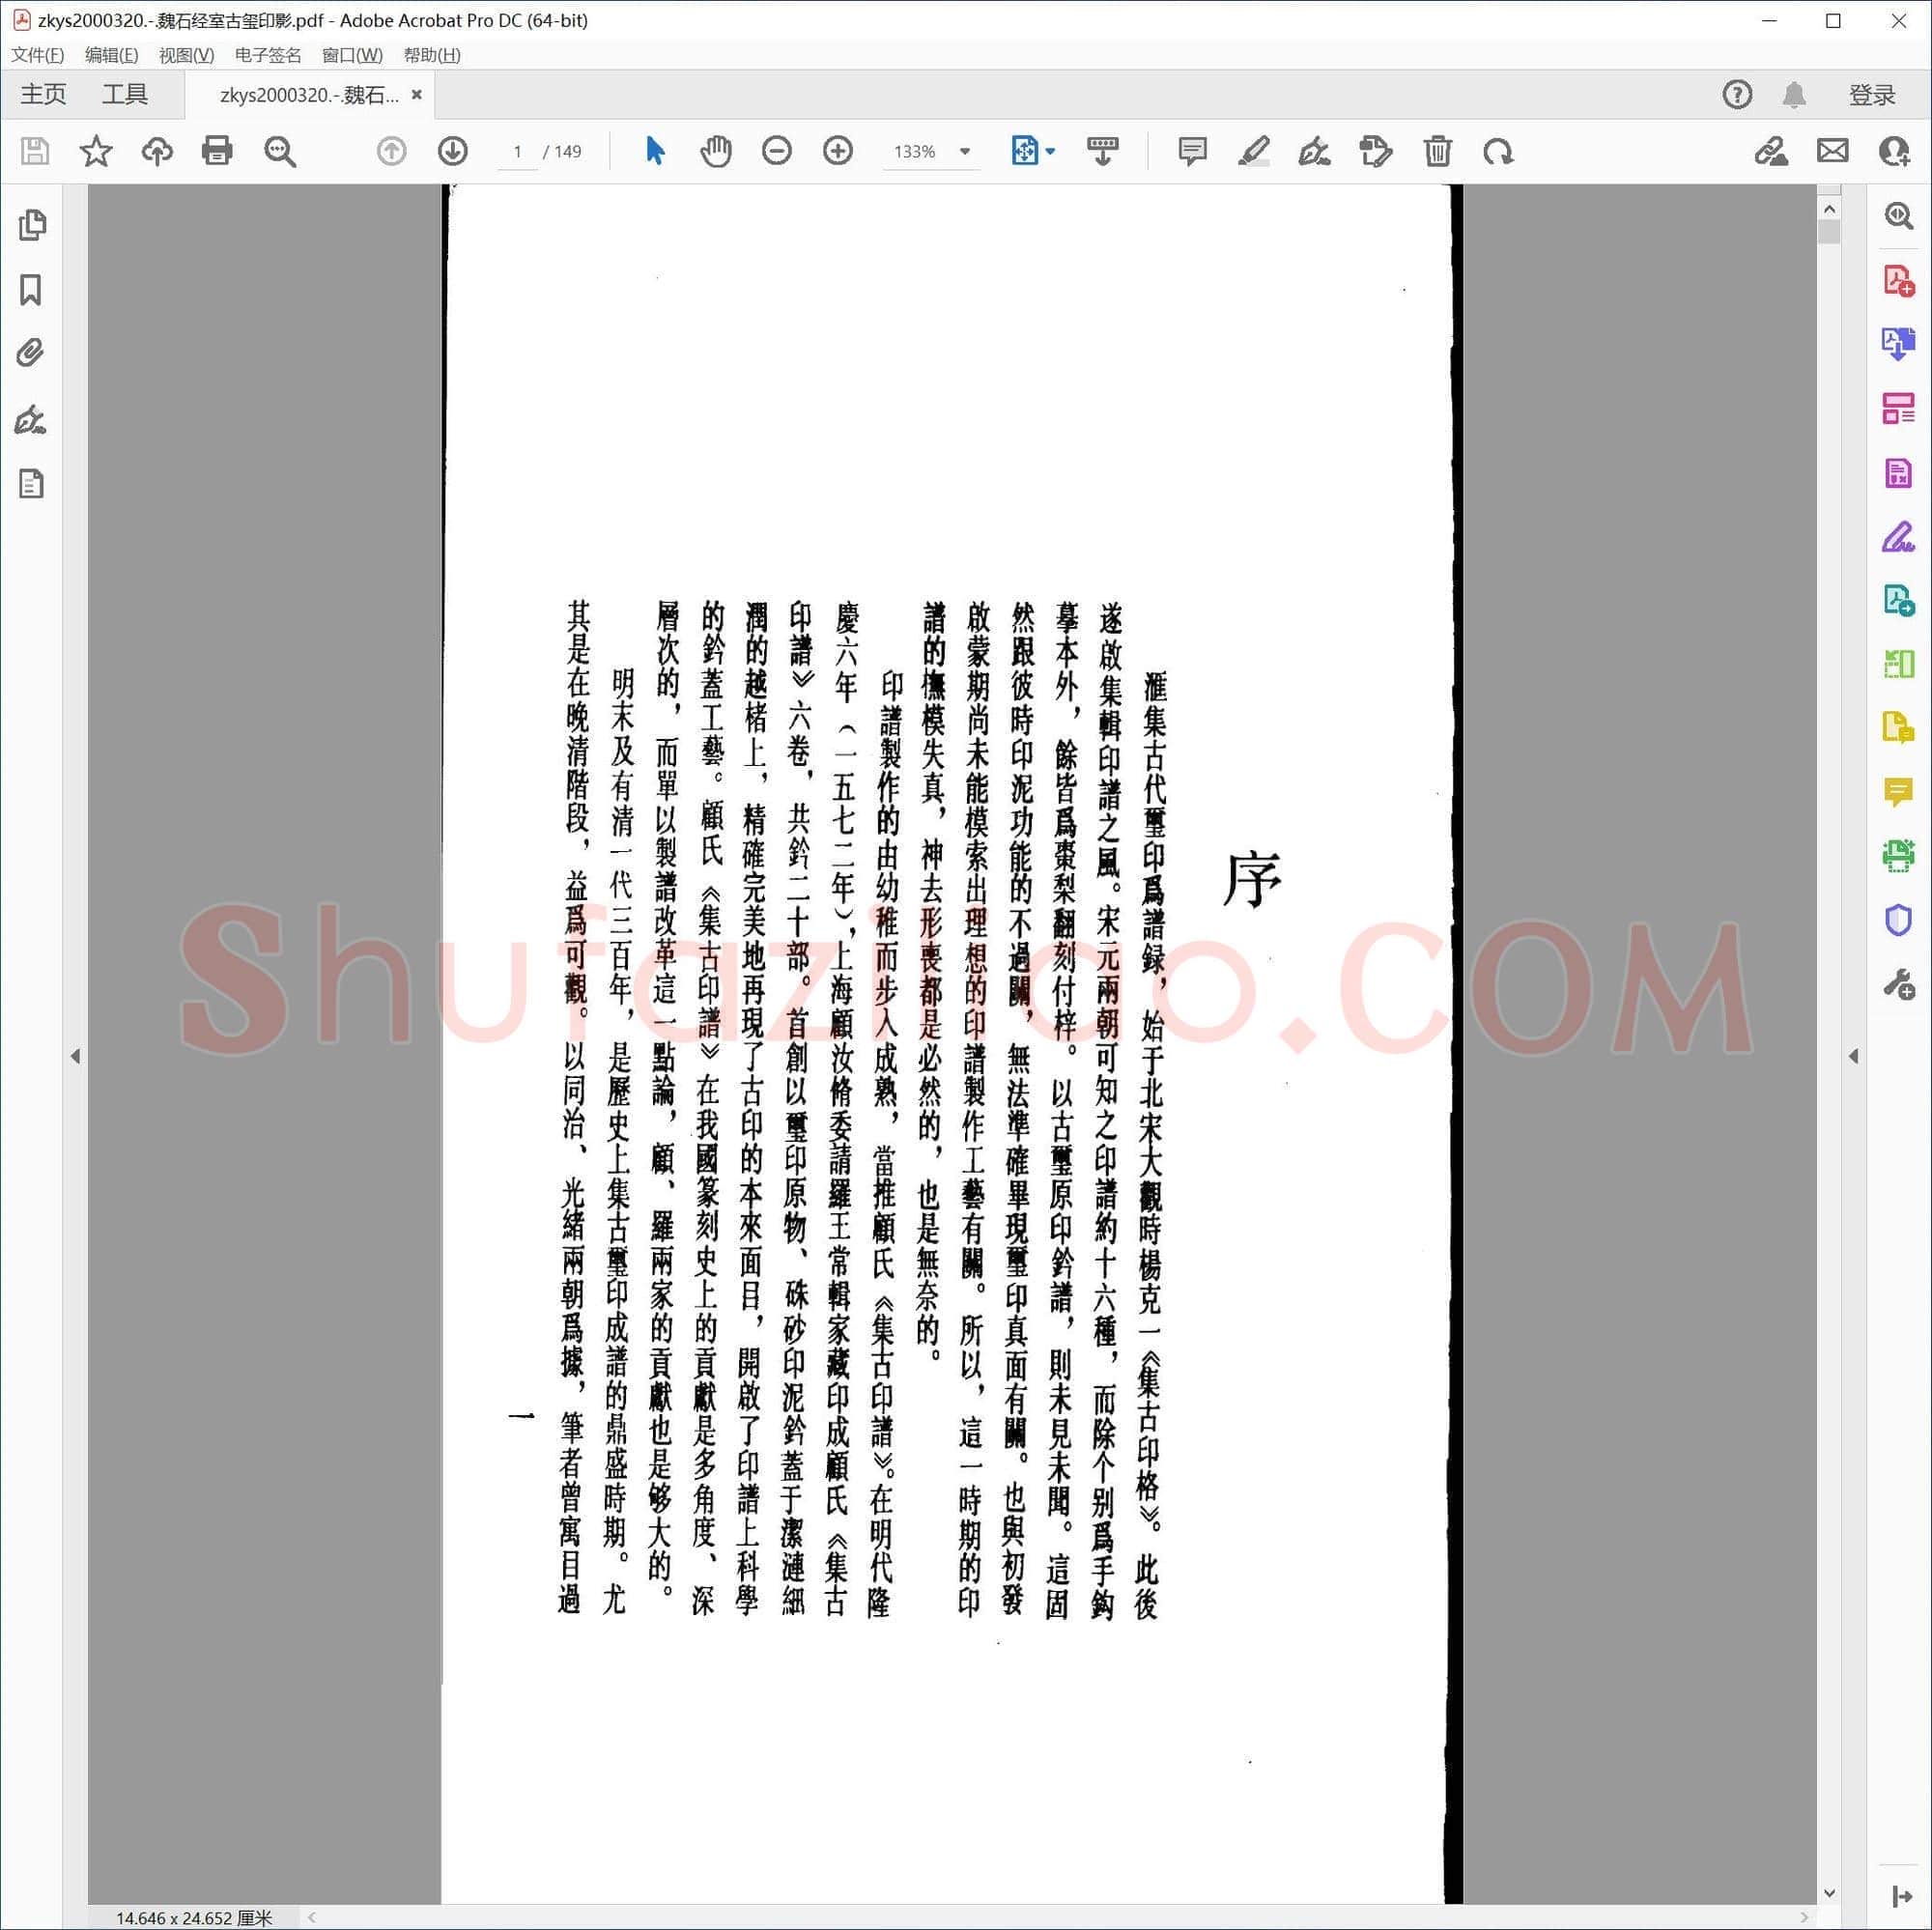Click the vertical scrollbar up arrow
Image resolution: width=1932 pixels, height=1930 pixels.
(1829, 209)
